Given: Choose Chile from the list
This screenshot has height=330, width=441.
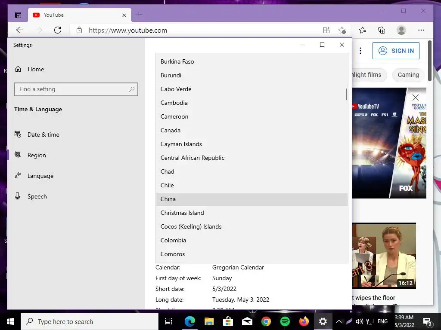Looking at the screenshot, I should (x=252, y=185).
